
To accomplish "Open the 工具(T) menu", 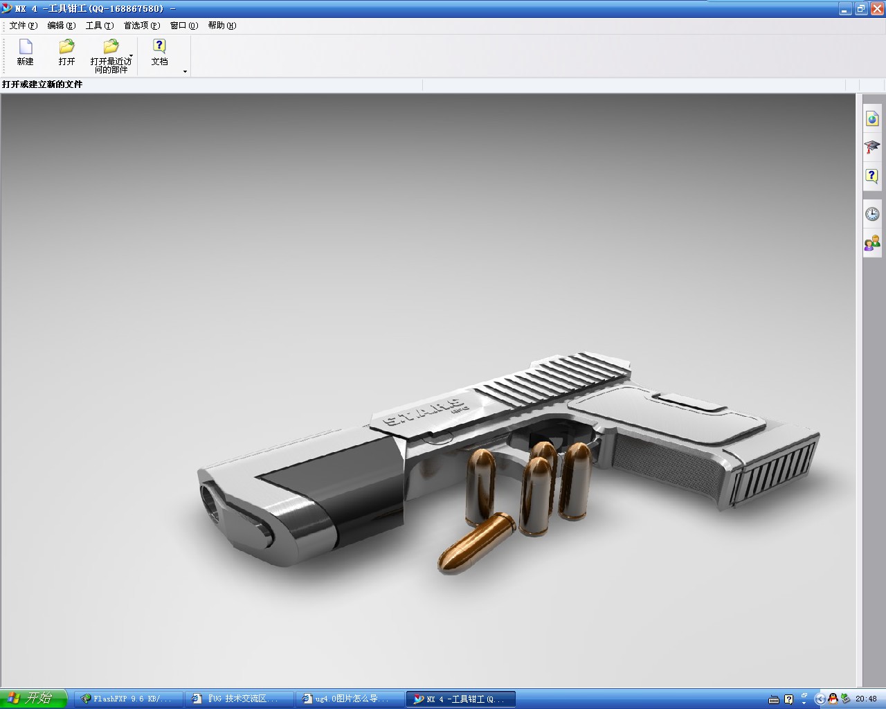I will tap(100, 26).
